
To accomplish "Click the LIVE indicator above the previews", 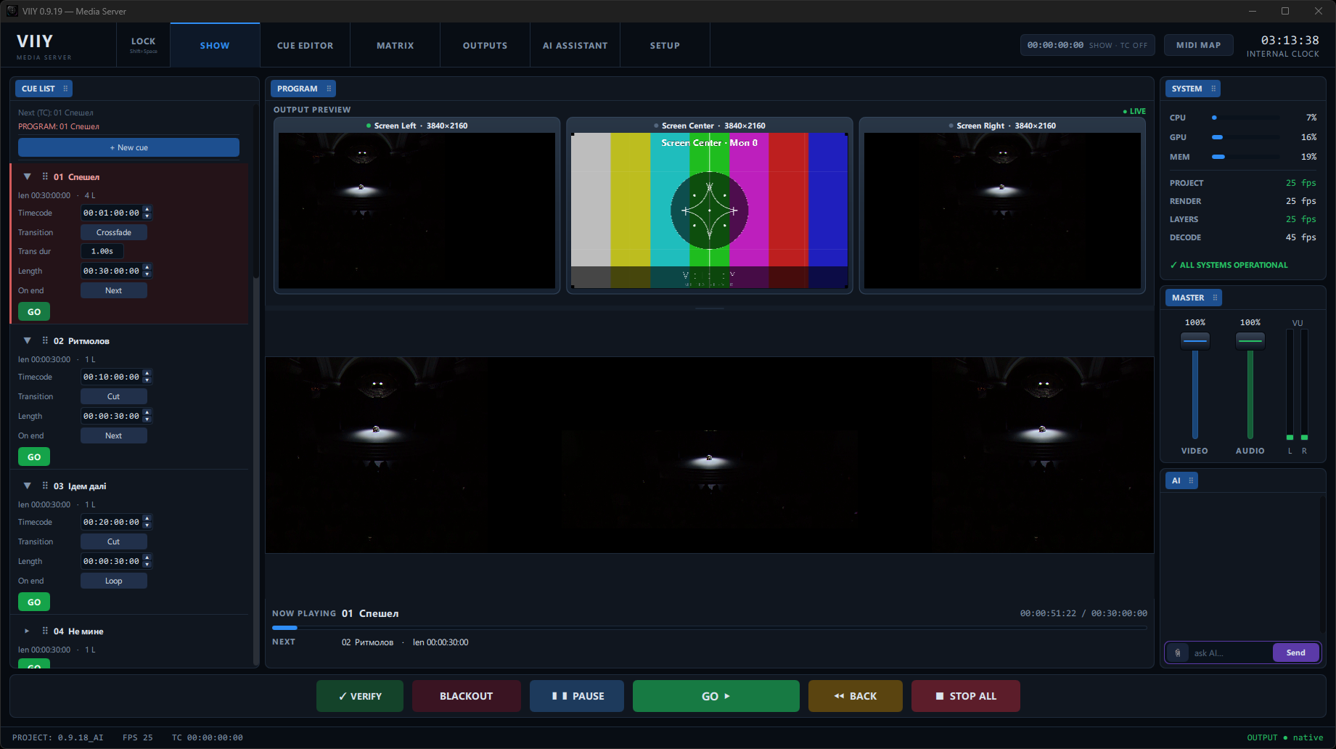I will coord(1134,111).
